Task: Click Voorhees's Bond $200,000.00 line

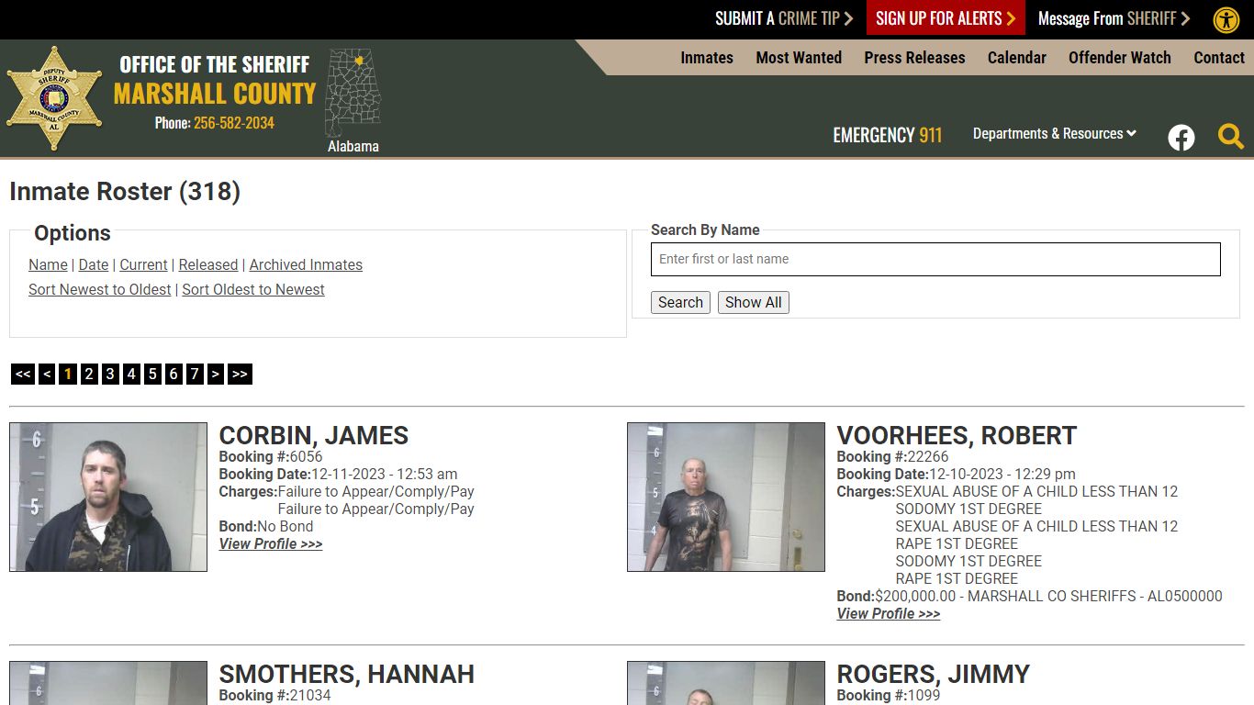Action: point(1029,596)
